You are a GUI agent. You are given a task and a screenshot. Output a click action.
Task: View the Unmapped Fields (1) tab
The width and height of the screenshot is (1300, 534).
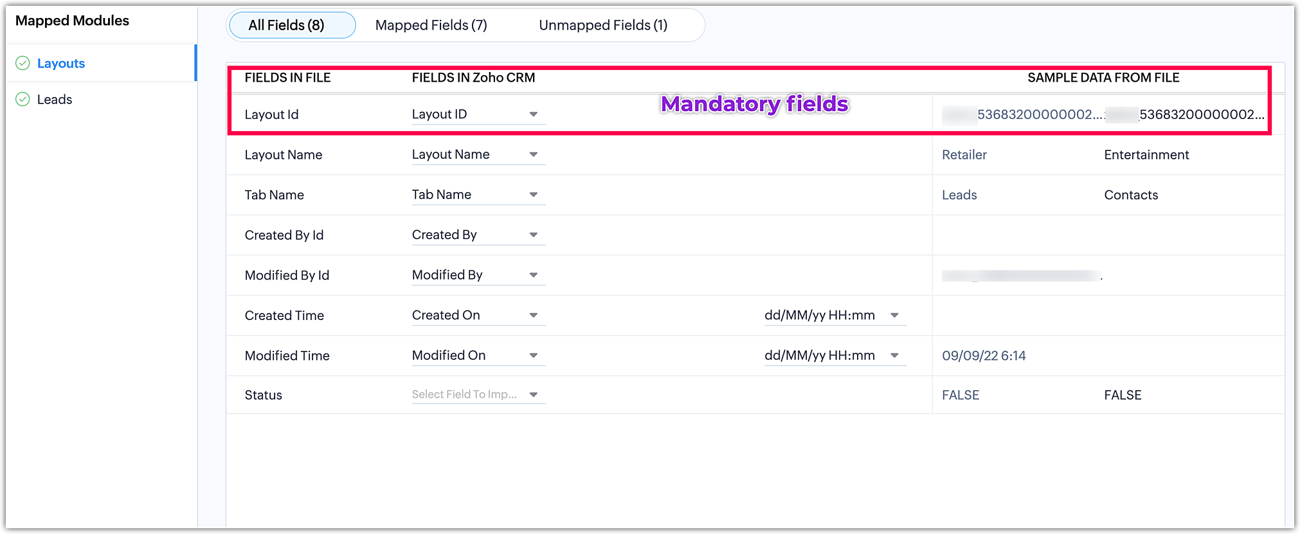pos(602,25)
